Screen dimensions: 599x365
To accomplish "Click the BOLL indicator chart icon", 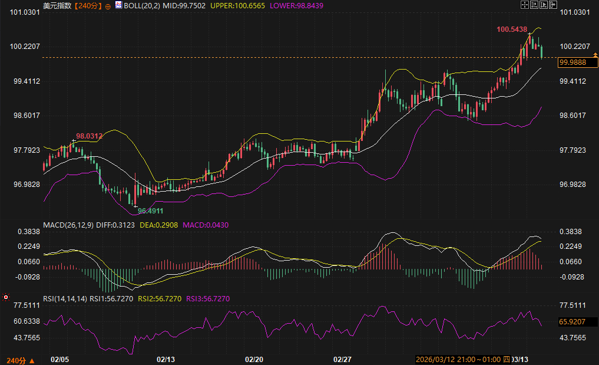I will (x=118, y=5).
